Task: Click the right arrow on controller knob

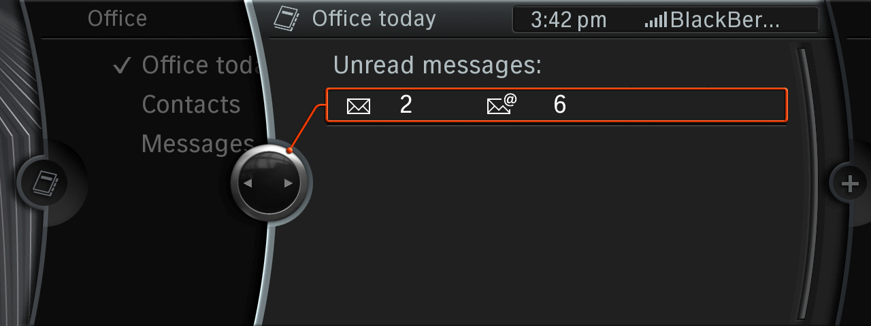Action: point(289,183)
